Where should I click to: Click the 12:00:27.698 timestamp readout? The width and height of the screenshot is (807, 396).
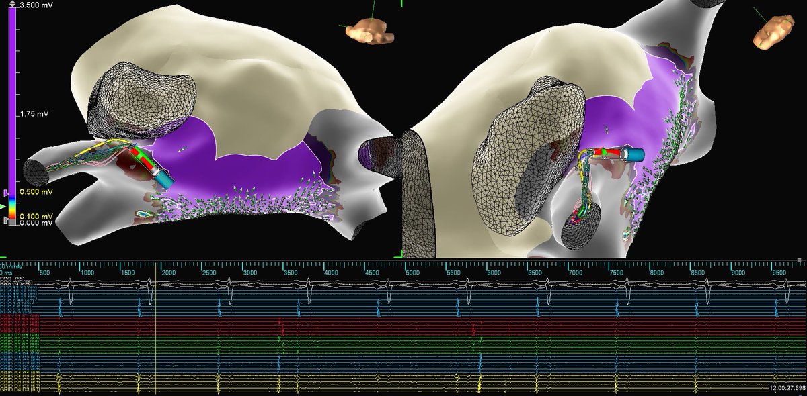pyautogui.click(x=788, y=388)
